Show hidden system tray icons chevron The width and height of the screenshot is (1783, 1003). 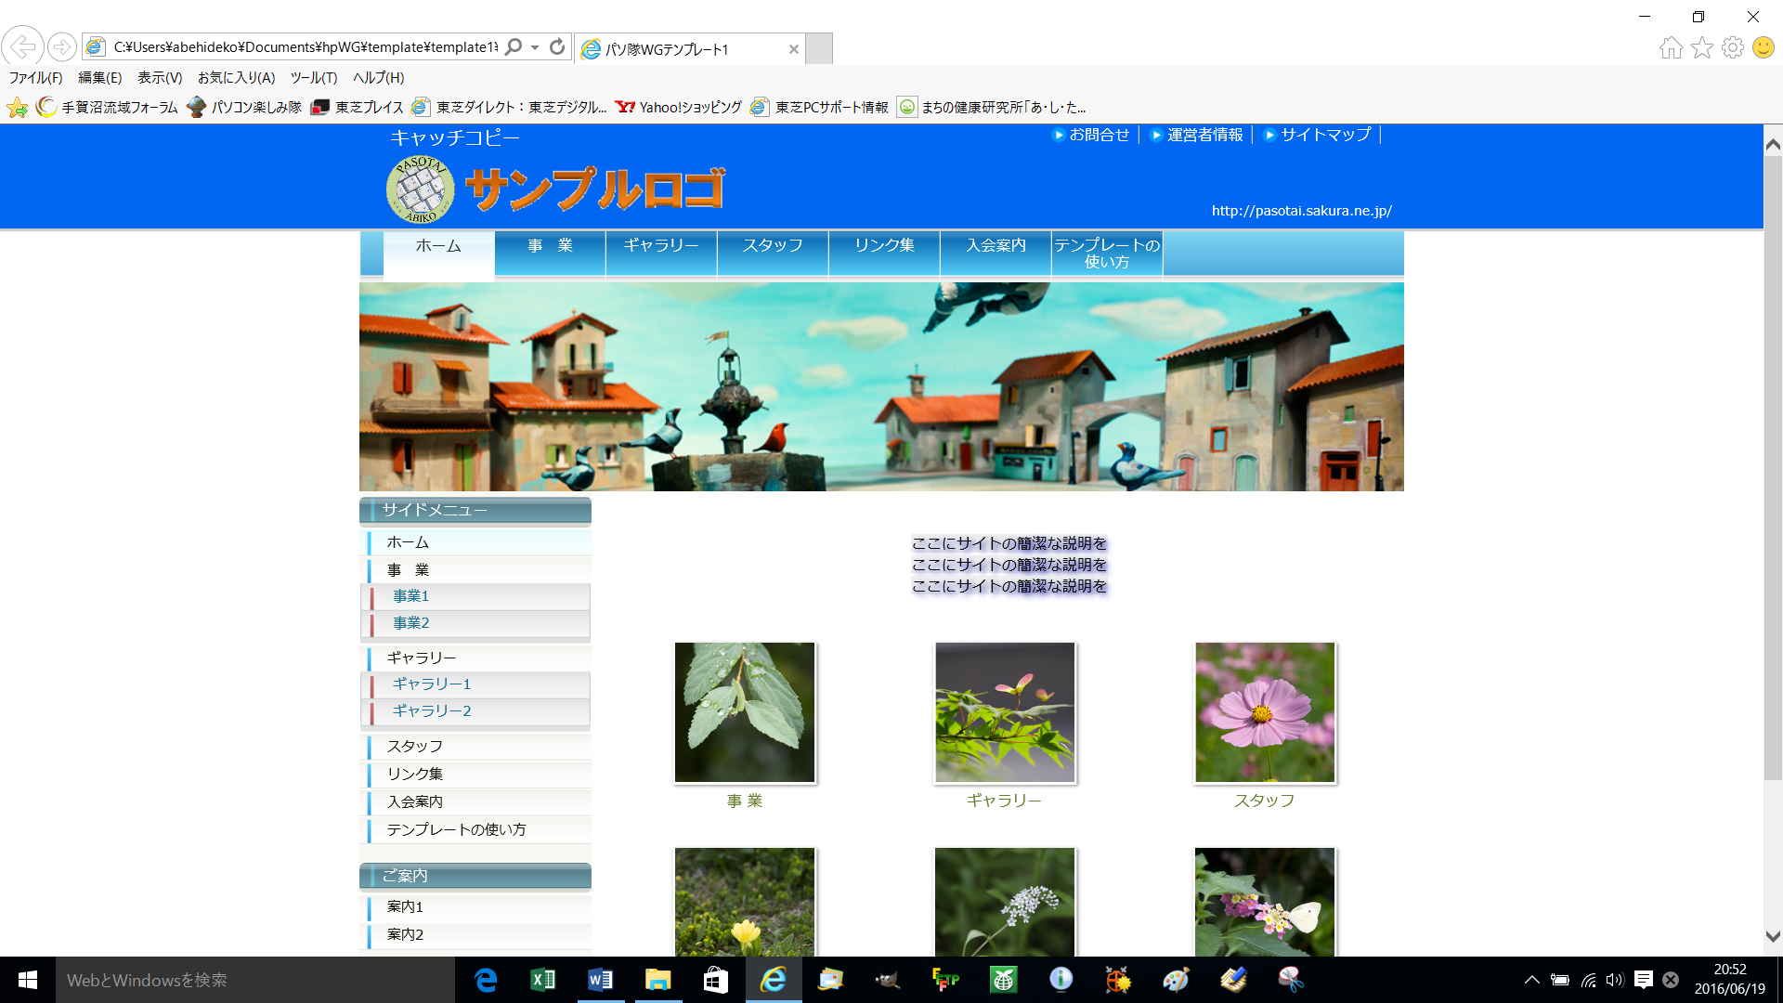[x=1532, y=980]
